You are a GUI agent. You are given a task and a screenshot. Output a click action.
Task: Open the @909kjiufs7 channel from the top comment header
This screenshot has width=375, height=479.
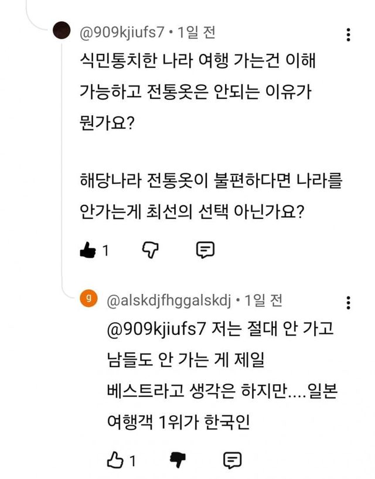point(122,33)
